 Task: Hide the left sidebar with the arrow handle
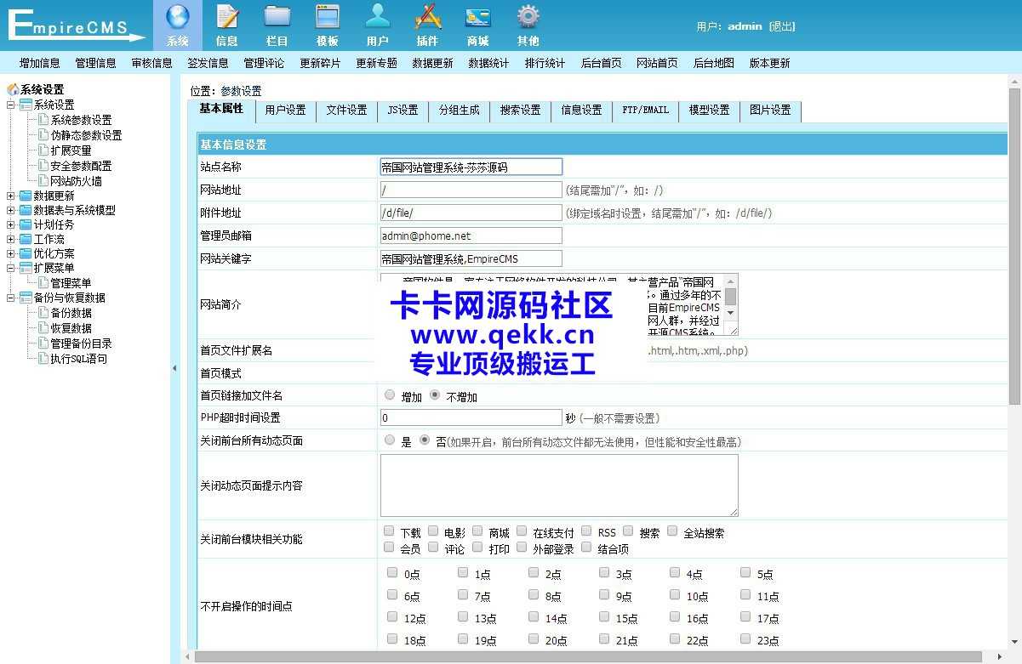pos(174,368)
